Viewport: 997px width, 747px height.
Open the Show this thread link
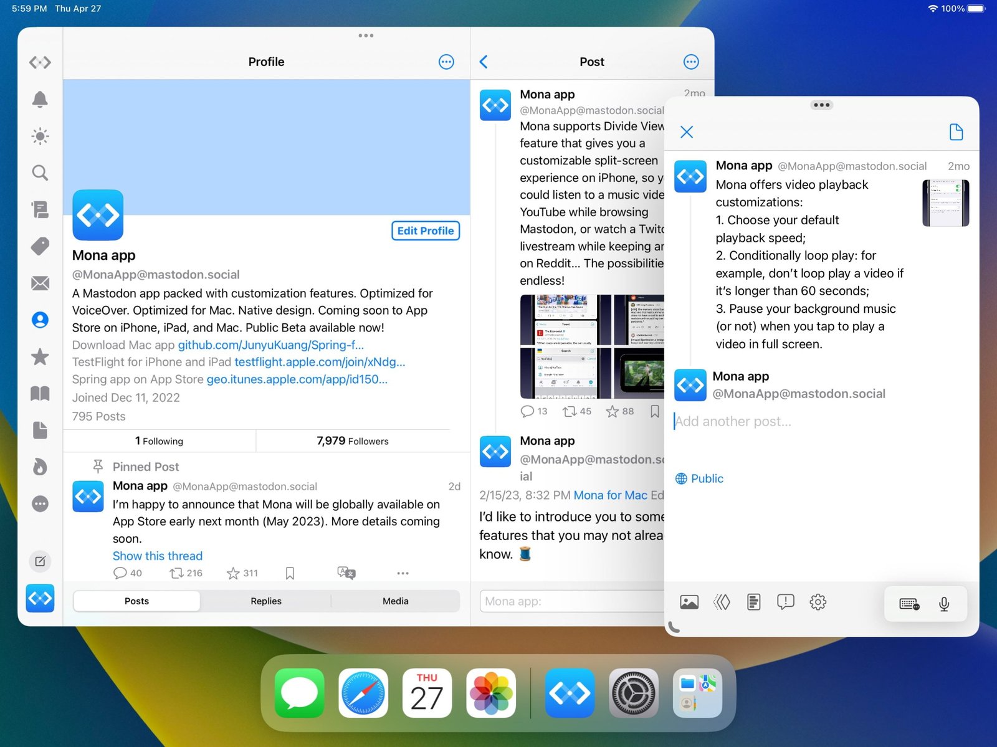[157, 556]
